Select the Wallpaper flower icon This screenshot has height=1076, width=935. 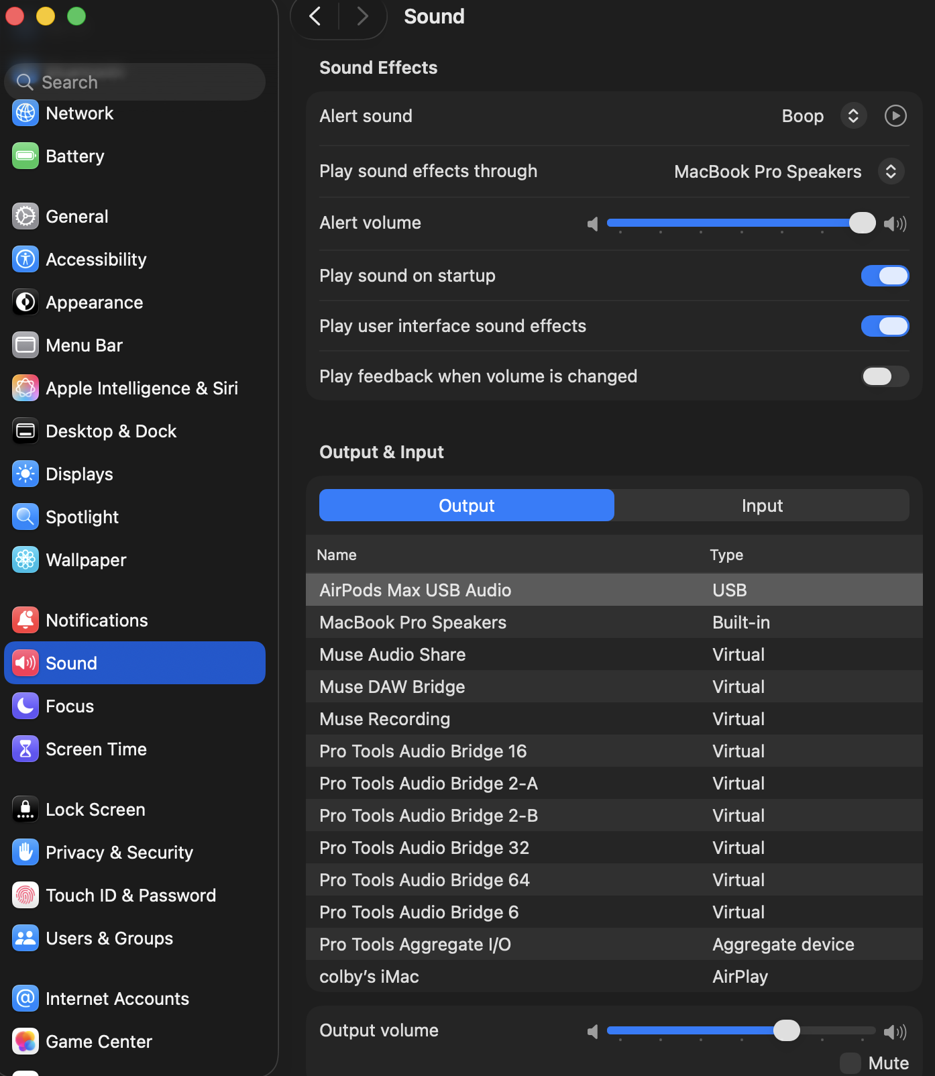pyautogui.click(x=25, y=560)
